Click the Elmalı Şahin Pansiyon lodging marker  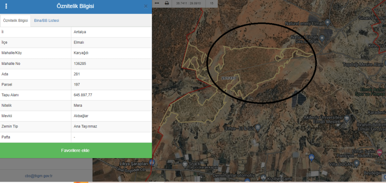380,151
